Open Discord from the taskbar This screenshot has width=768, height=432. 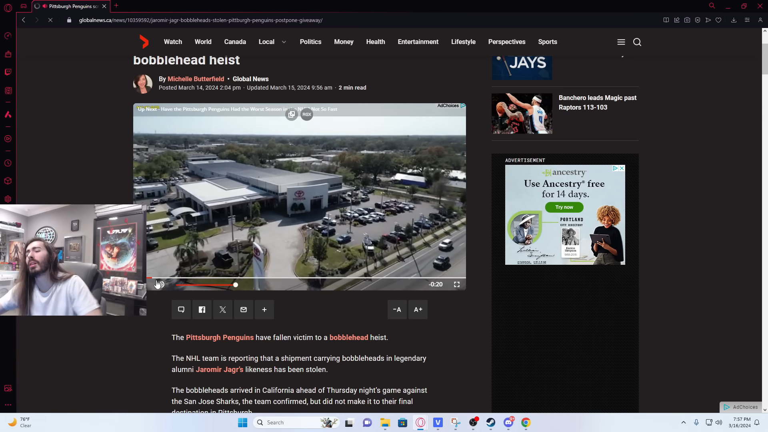tap(508, 422)
